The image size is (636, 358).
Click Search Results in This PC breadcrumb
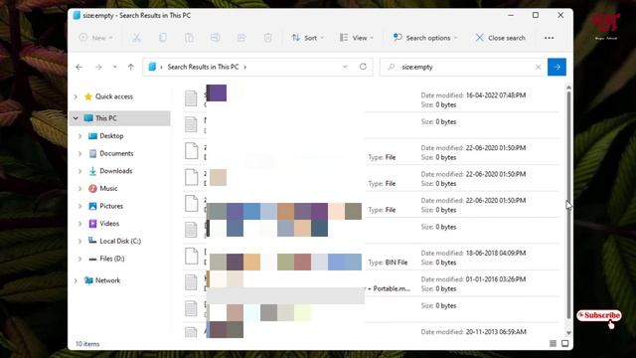[203, 67]
